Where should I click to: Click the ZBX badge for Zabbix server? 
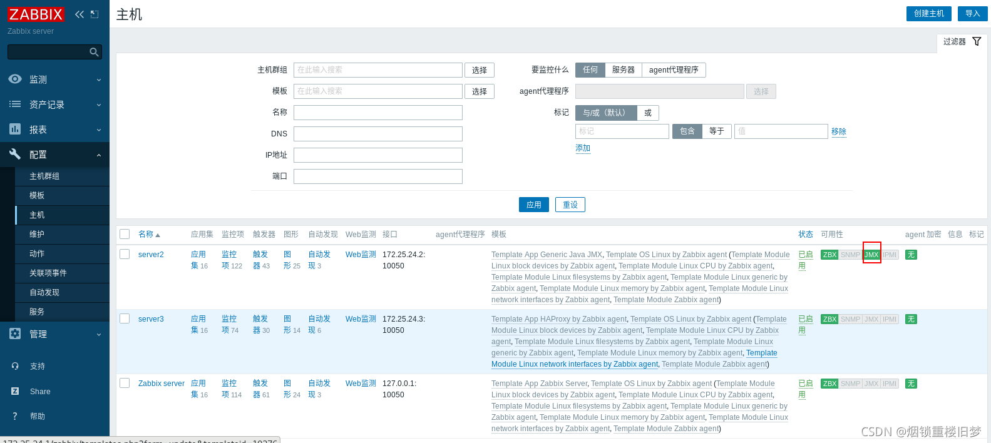coord(829,384)
